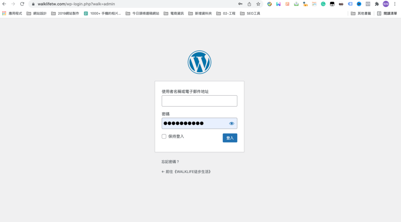Open the 新增資料夾 bookmark folder
This screenshot has width=401, height=222.
coord(200,13)
